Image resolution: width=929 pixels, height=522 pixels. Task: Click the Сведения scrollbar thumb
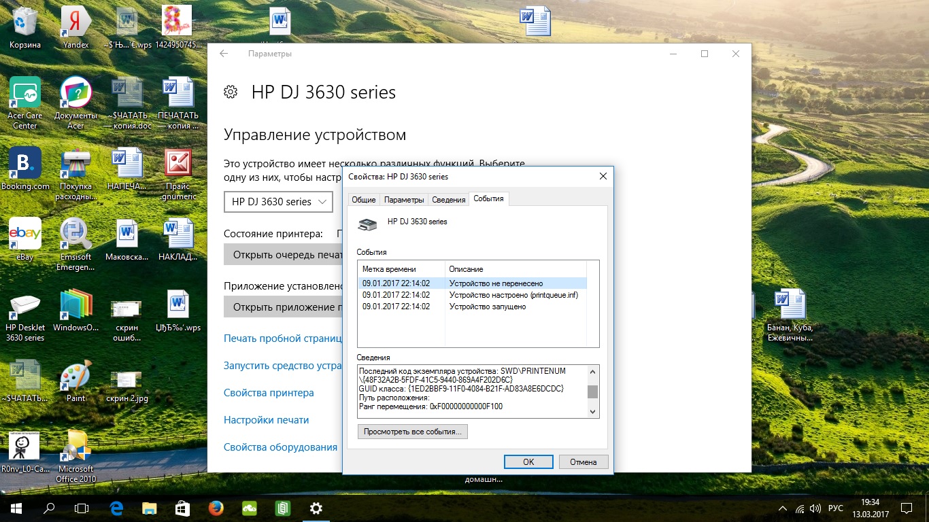[x=592, y=391]
